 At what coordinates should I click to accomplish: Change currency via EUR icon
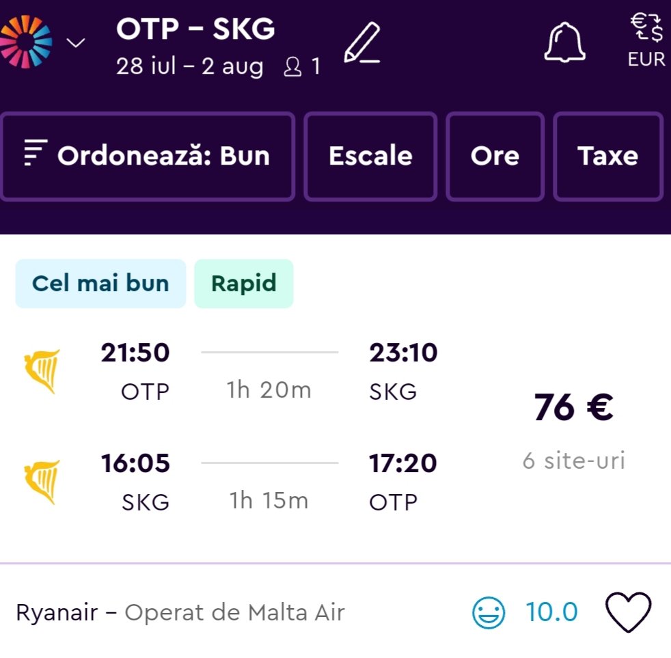646,41
